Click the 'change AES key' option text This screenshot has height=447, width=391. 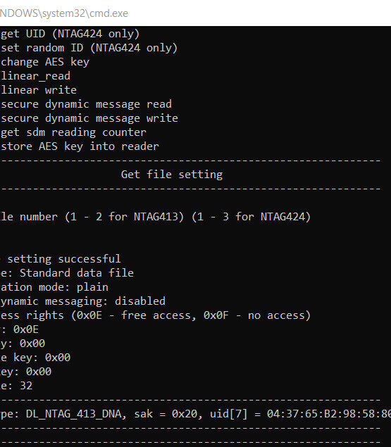45,62
